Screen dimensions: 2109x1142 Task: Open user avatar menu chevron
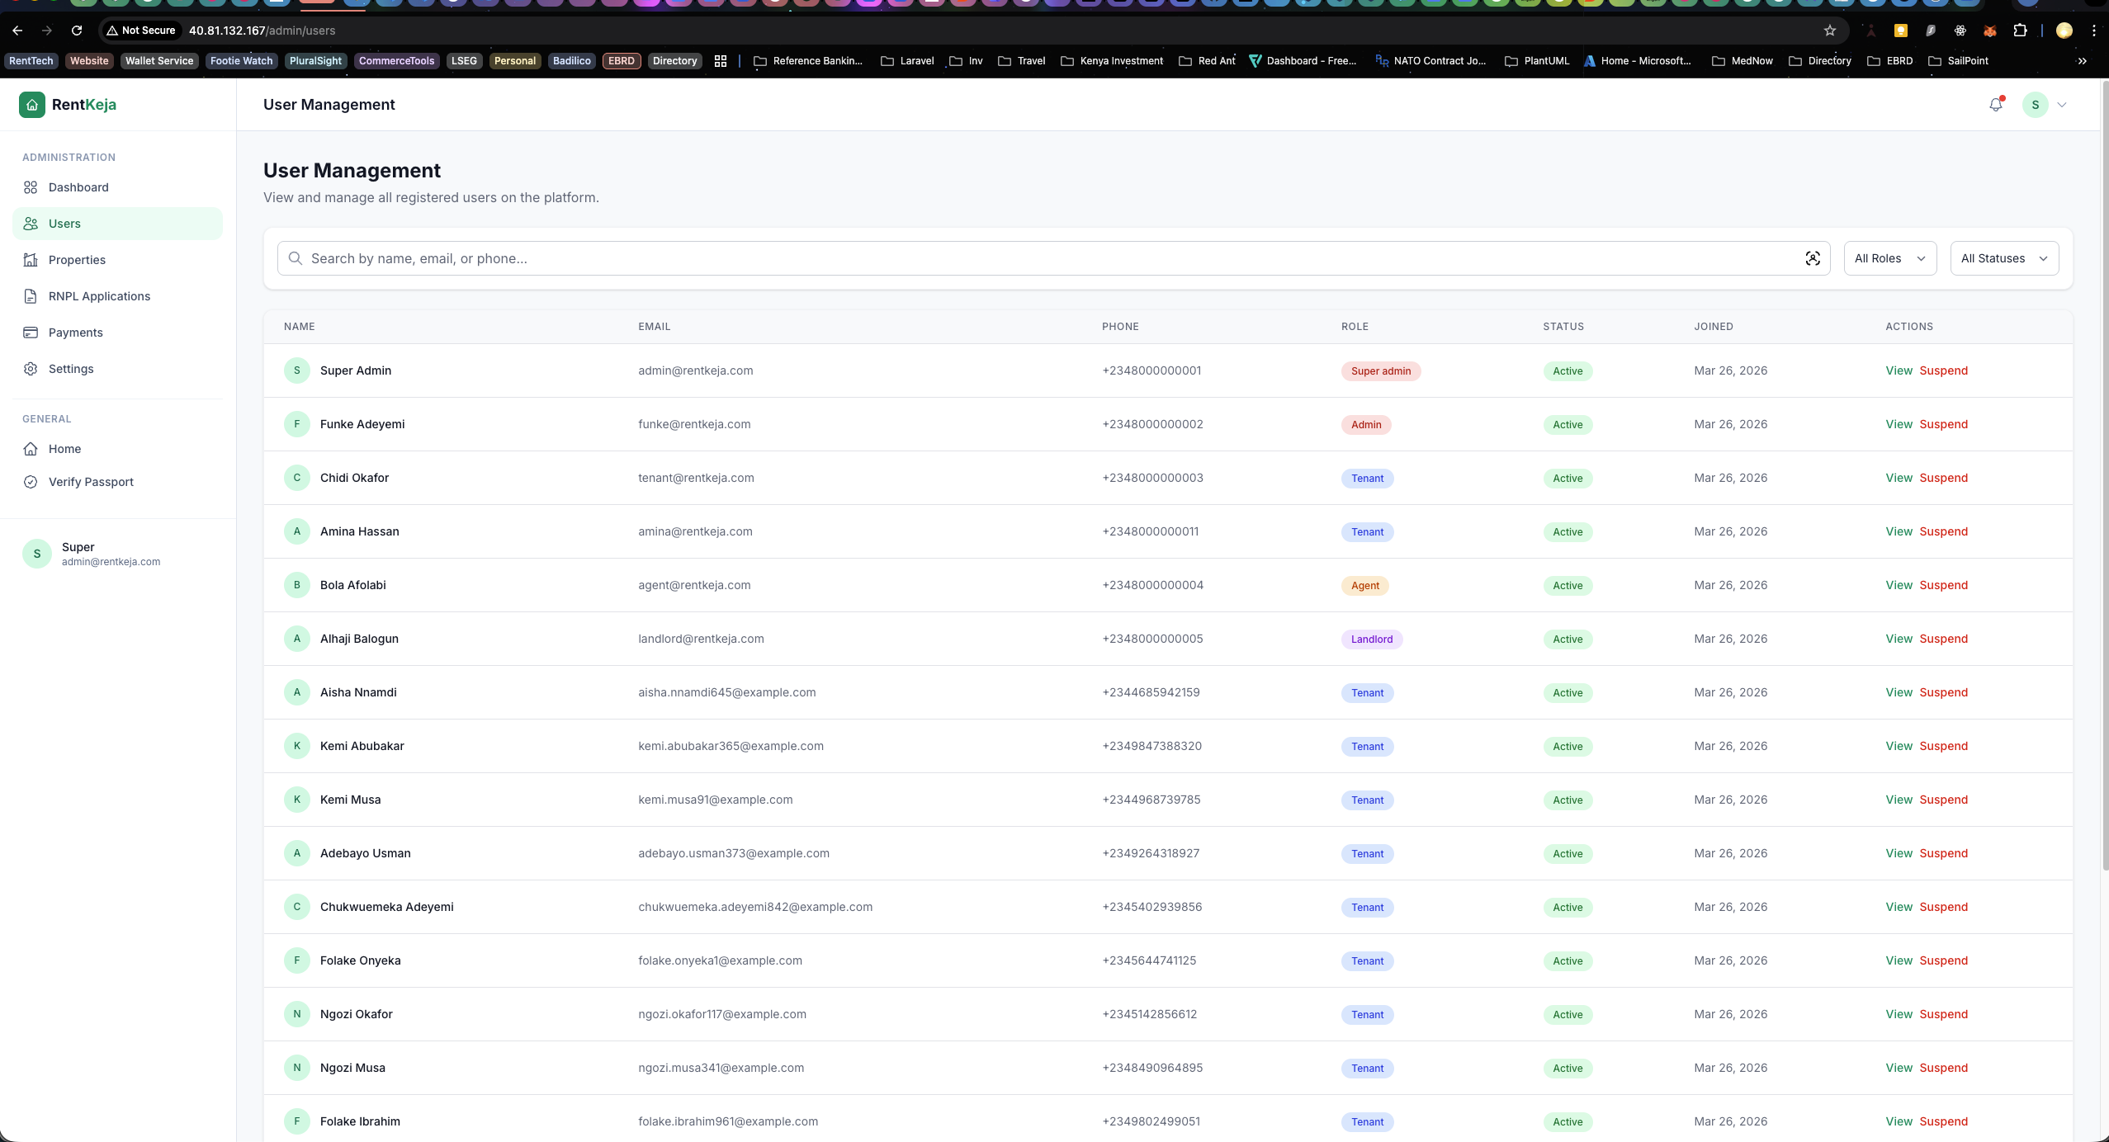coord(2062,105)
